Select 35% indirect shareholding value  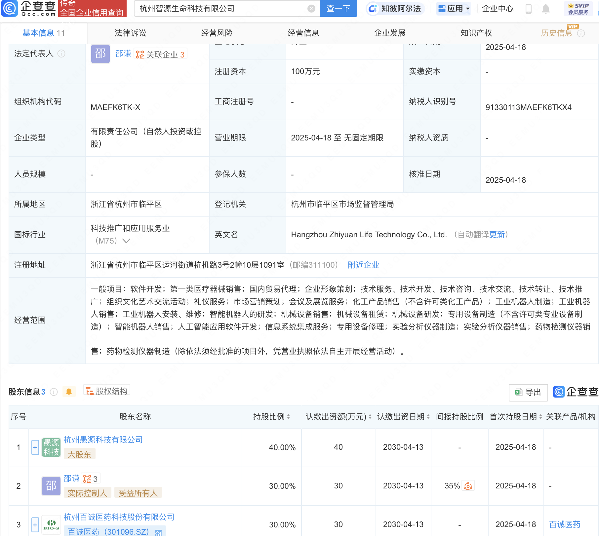pos(452,486)
